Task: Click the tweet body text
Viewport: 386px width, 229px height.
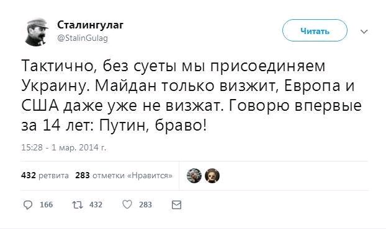Action: 191,96
